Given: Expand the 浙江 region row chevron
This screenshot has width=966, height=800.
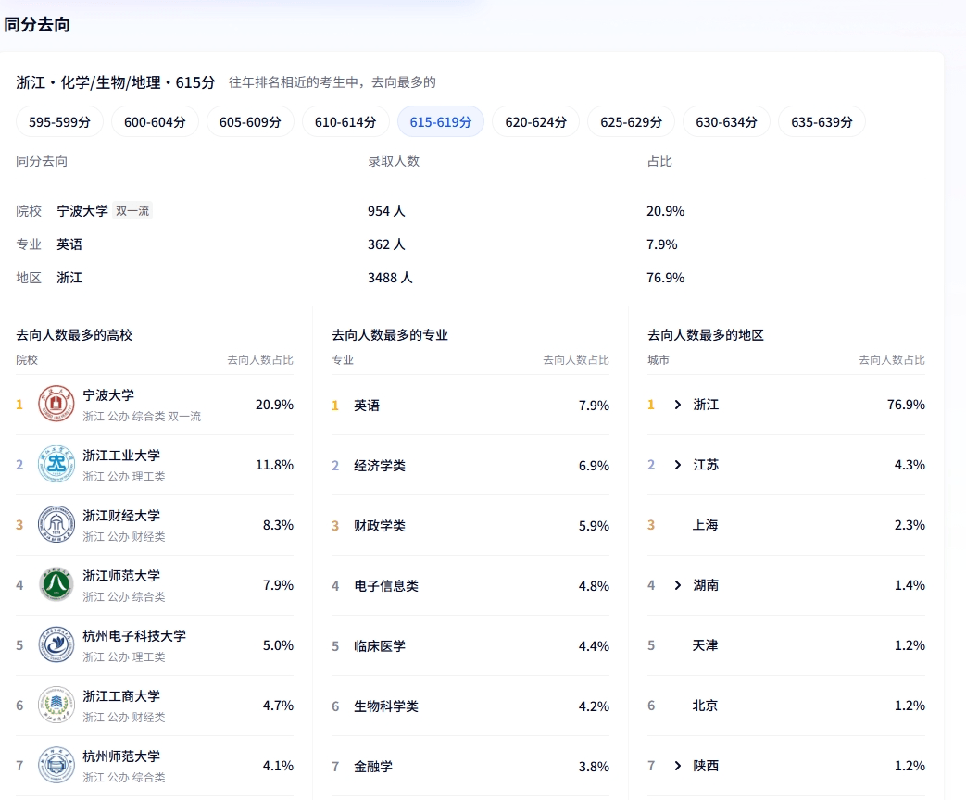Looking at the screenshot, I should (678, 405).
